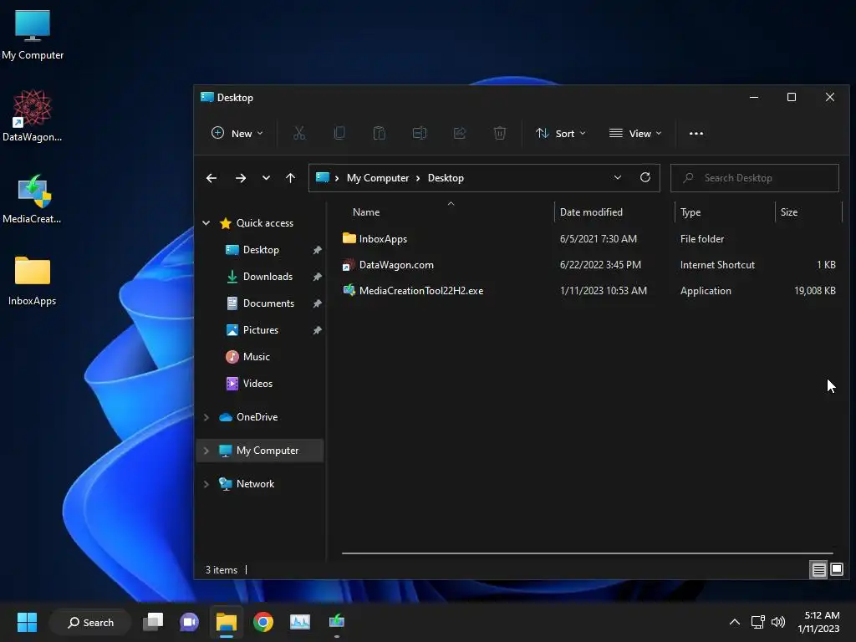Click the volume speaker tray icon

[x=778, y=622]
